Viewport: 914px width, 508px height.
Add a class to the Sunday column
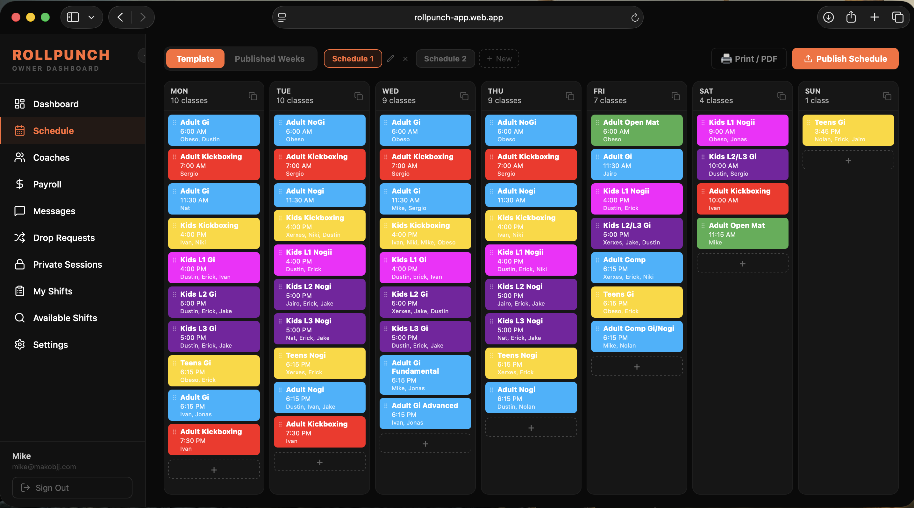click(x=848, y=160)
